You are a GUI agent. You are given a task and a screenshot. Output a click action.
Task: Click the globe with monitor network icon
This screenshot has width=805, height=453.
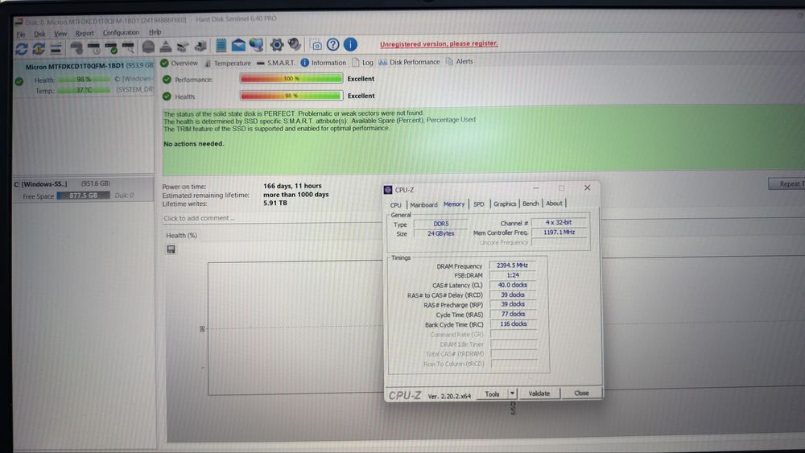pyautogui.click(x=256, y=45)
